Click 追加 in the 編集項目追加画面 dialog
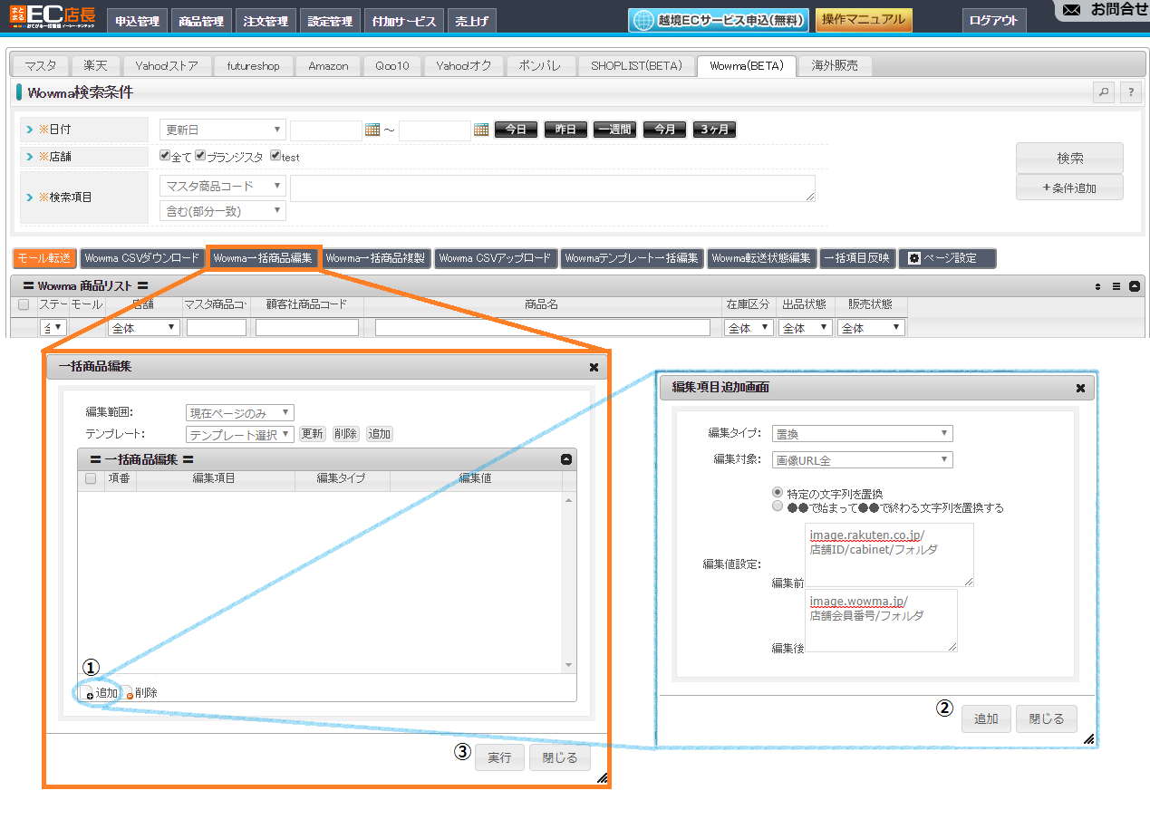The image size is (1150, 829). [986, 718]
